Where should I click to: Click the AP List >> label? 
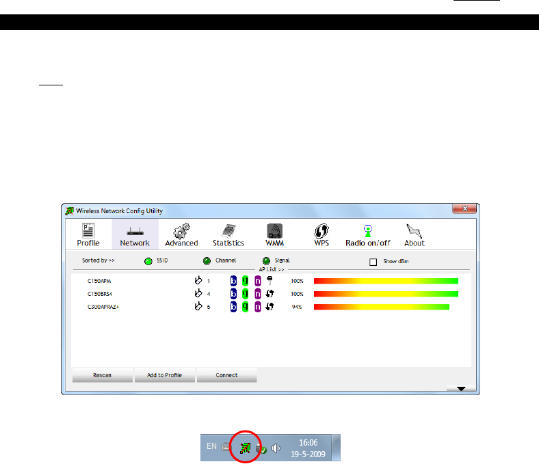pos(272,270)
